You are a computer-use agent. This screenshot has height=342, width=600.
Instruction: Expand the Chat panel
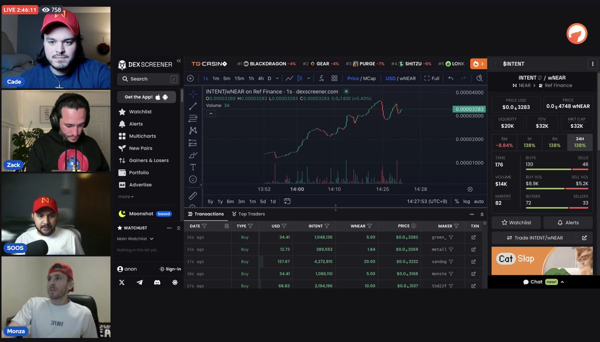pos(543,282)
